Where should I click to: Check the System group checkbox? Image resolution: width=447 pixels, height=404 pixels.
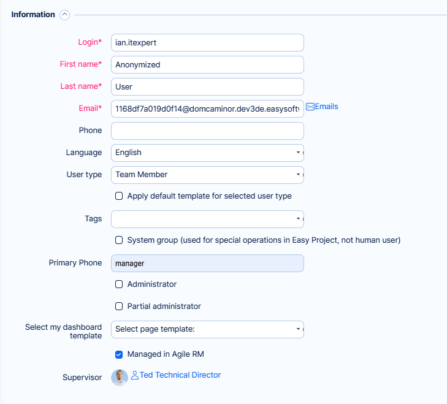[x=120, y=240]
